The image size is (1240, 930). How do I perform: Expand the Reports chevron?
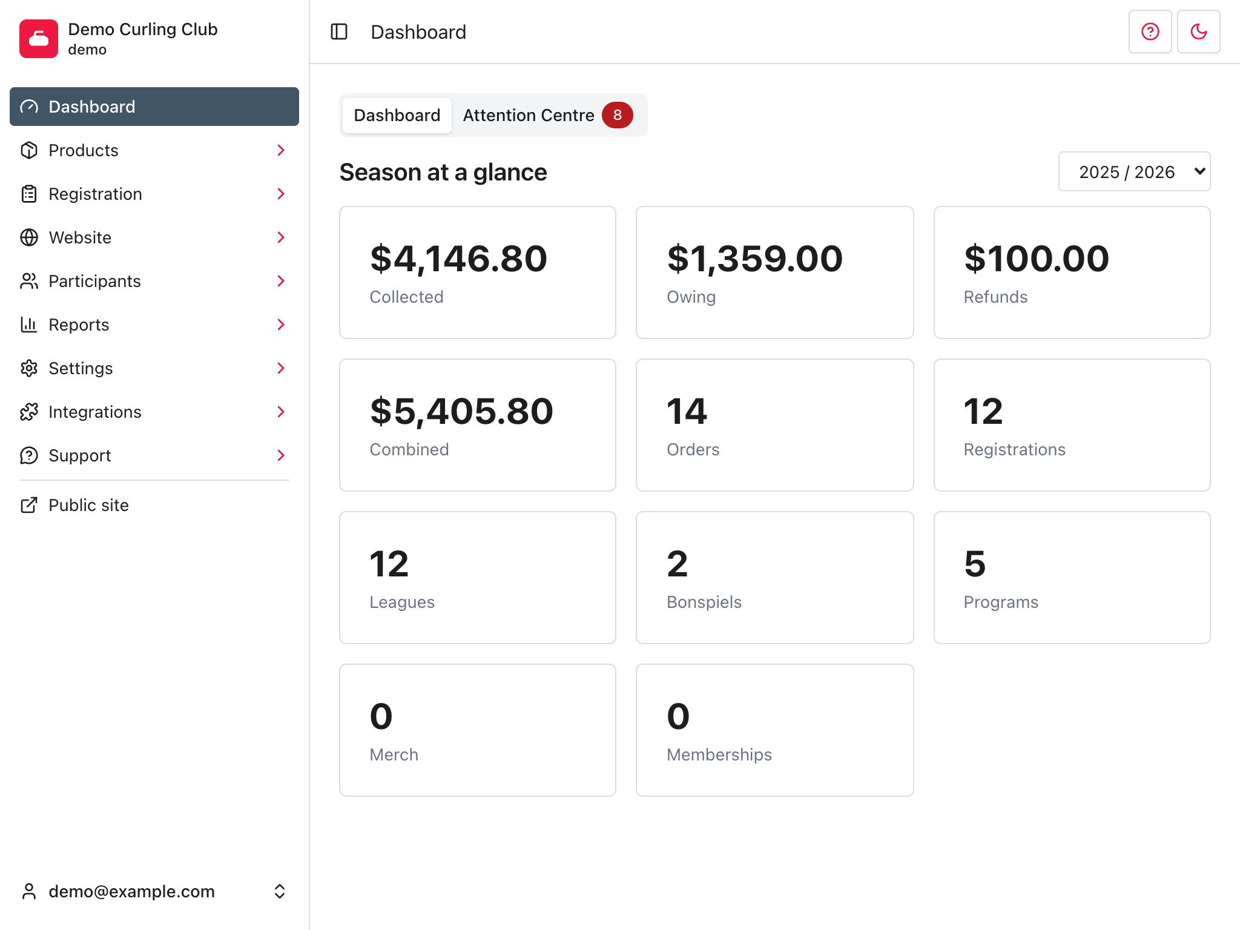[x=280, y=325]
